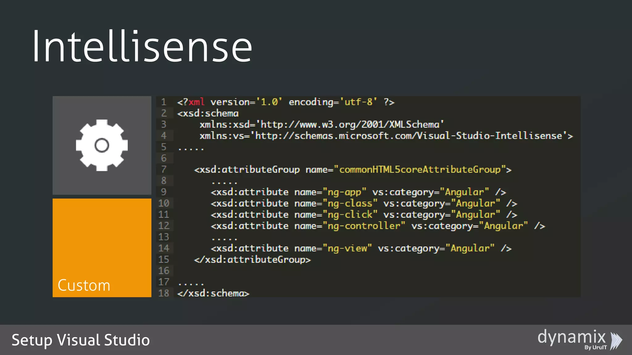Click line number 16 in the gutter
The image size is (632, 355).
164,271
